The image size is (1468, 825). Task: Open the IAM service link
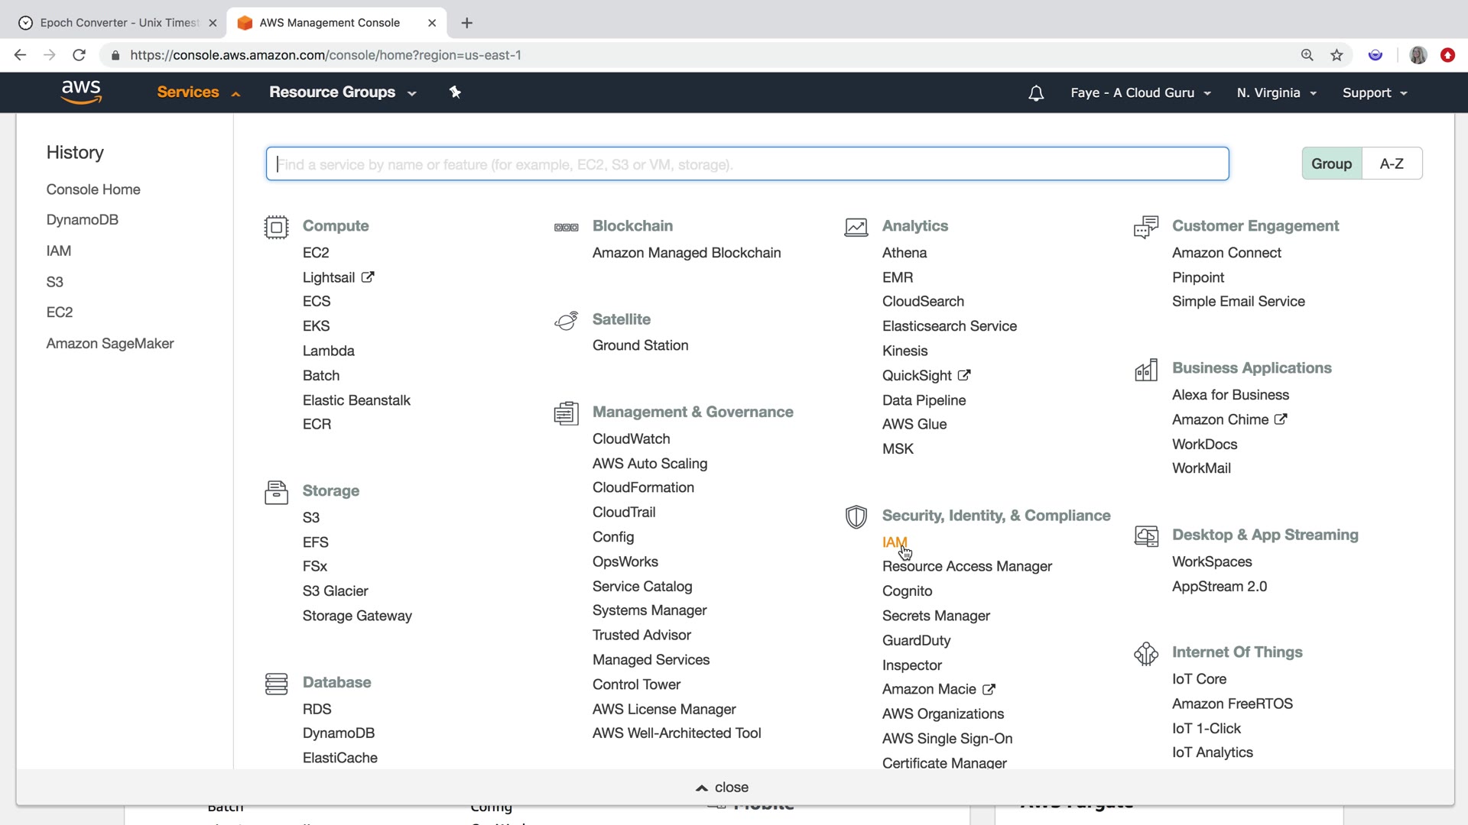click(x=895, y=542)
